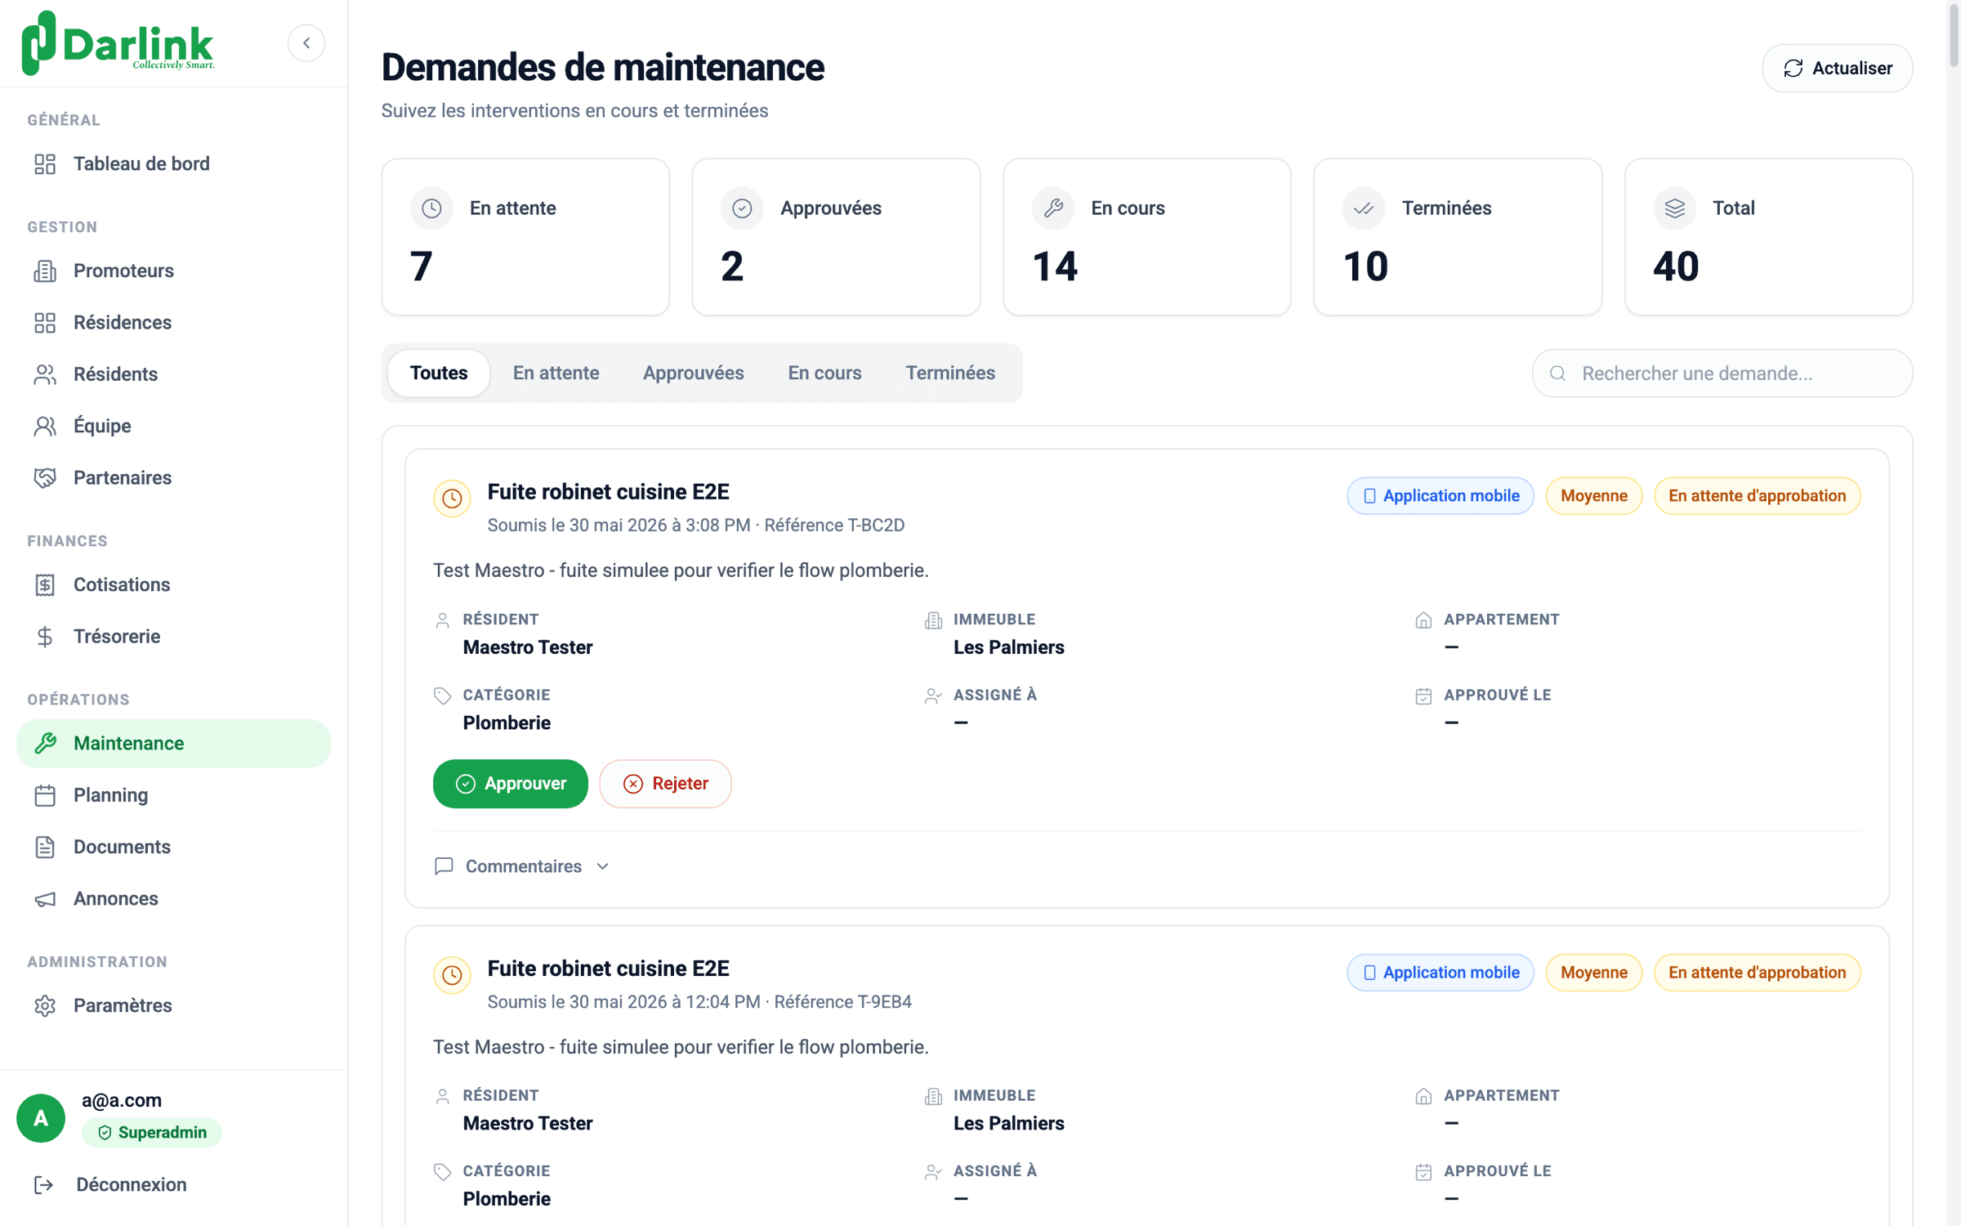Open Paramètres settings
The height and width of the screenshot is (1226, 1961).
pos(173,1005)
